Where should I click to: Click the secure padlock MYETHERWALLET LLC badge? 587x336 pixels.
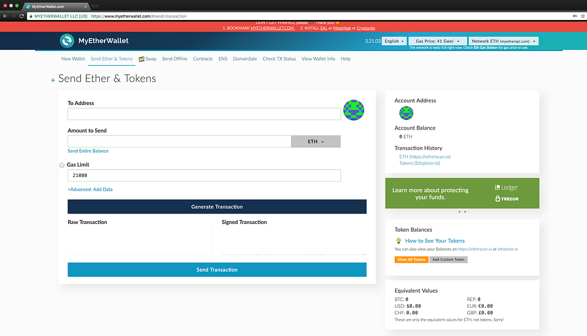pyautogui.click(x=59, y=16)
